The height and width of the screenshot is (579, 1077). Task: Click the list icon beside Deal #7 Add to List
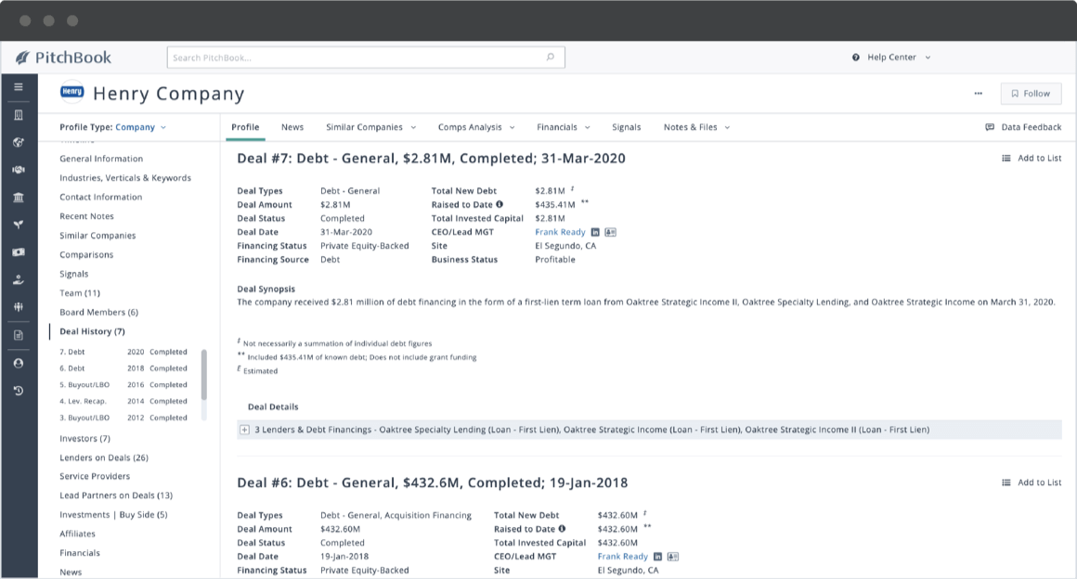1006,158
